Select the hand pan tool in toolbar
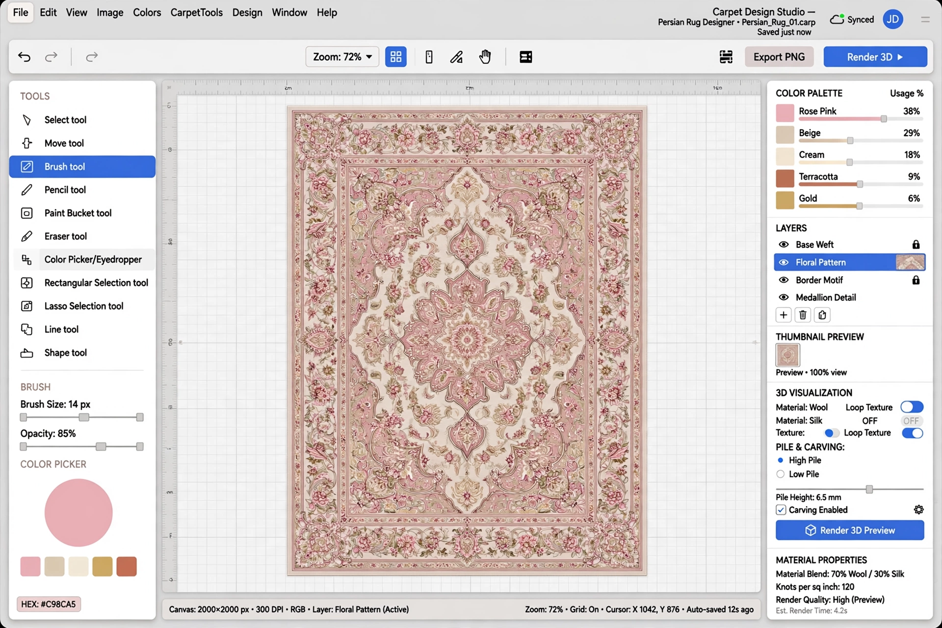The height and width of the screenshot is (628, 942). [x=485, y=57]
